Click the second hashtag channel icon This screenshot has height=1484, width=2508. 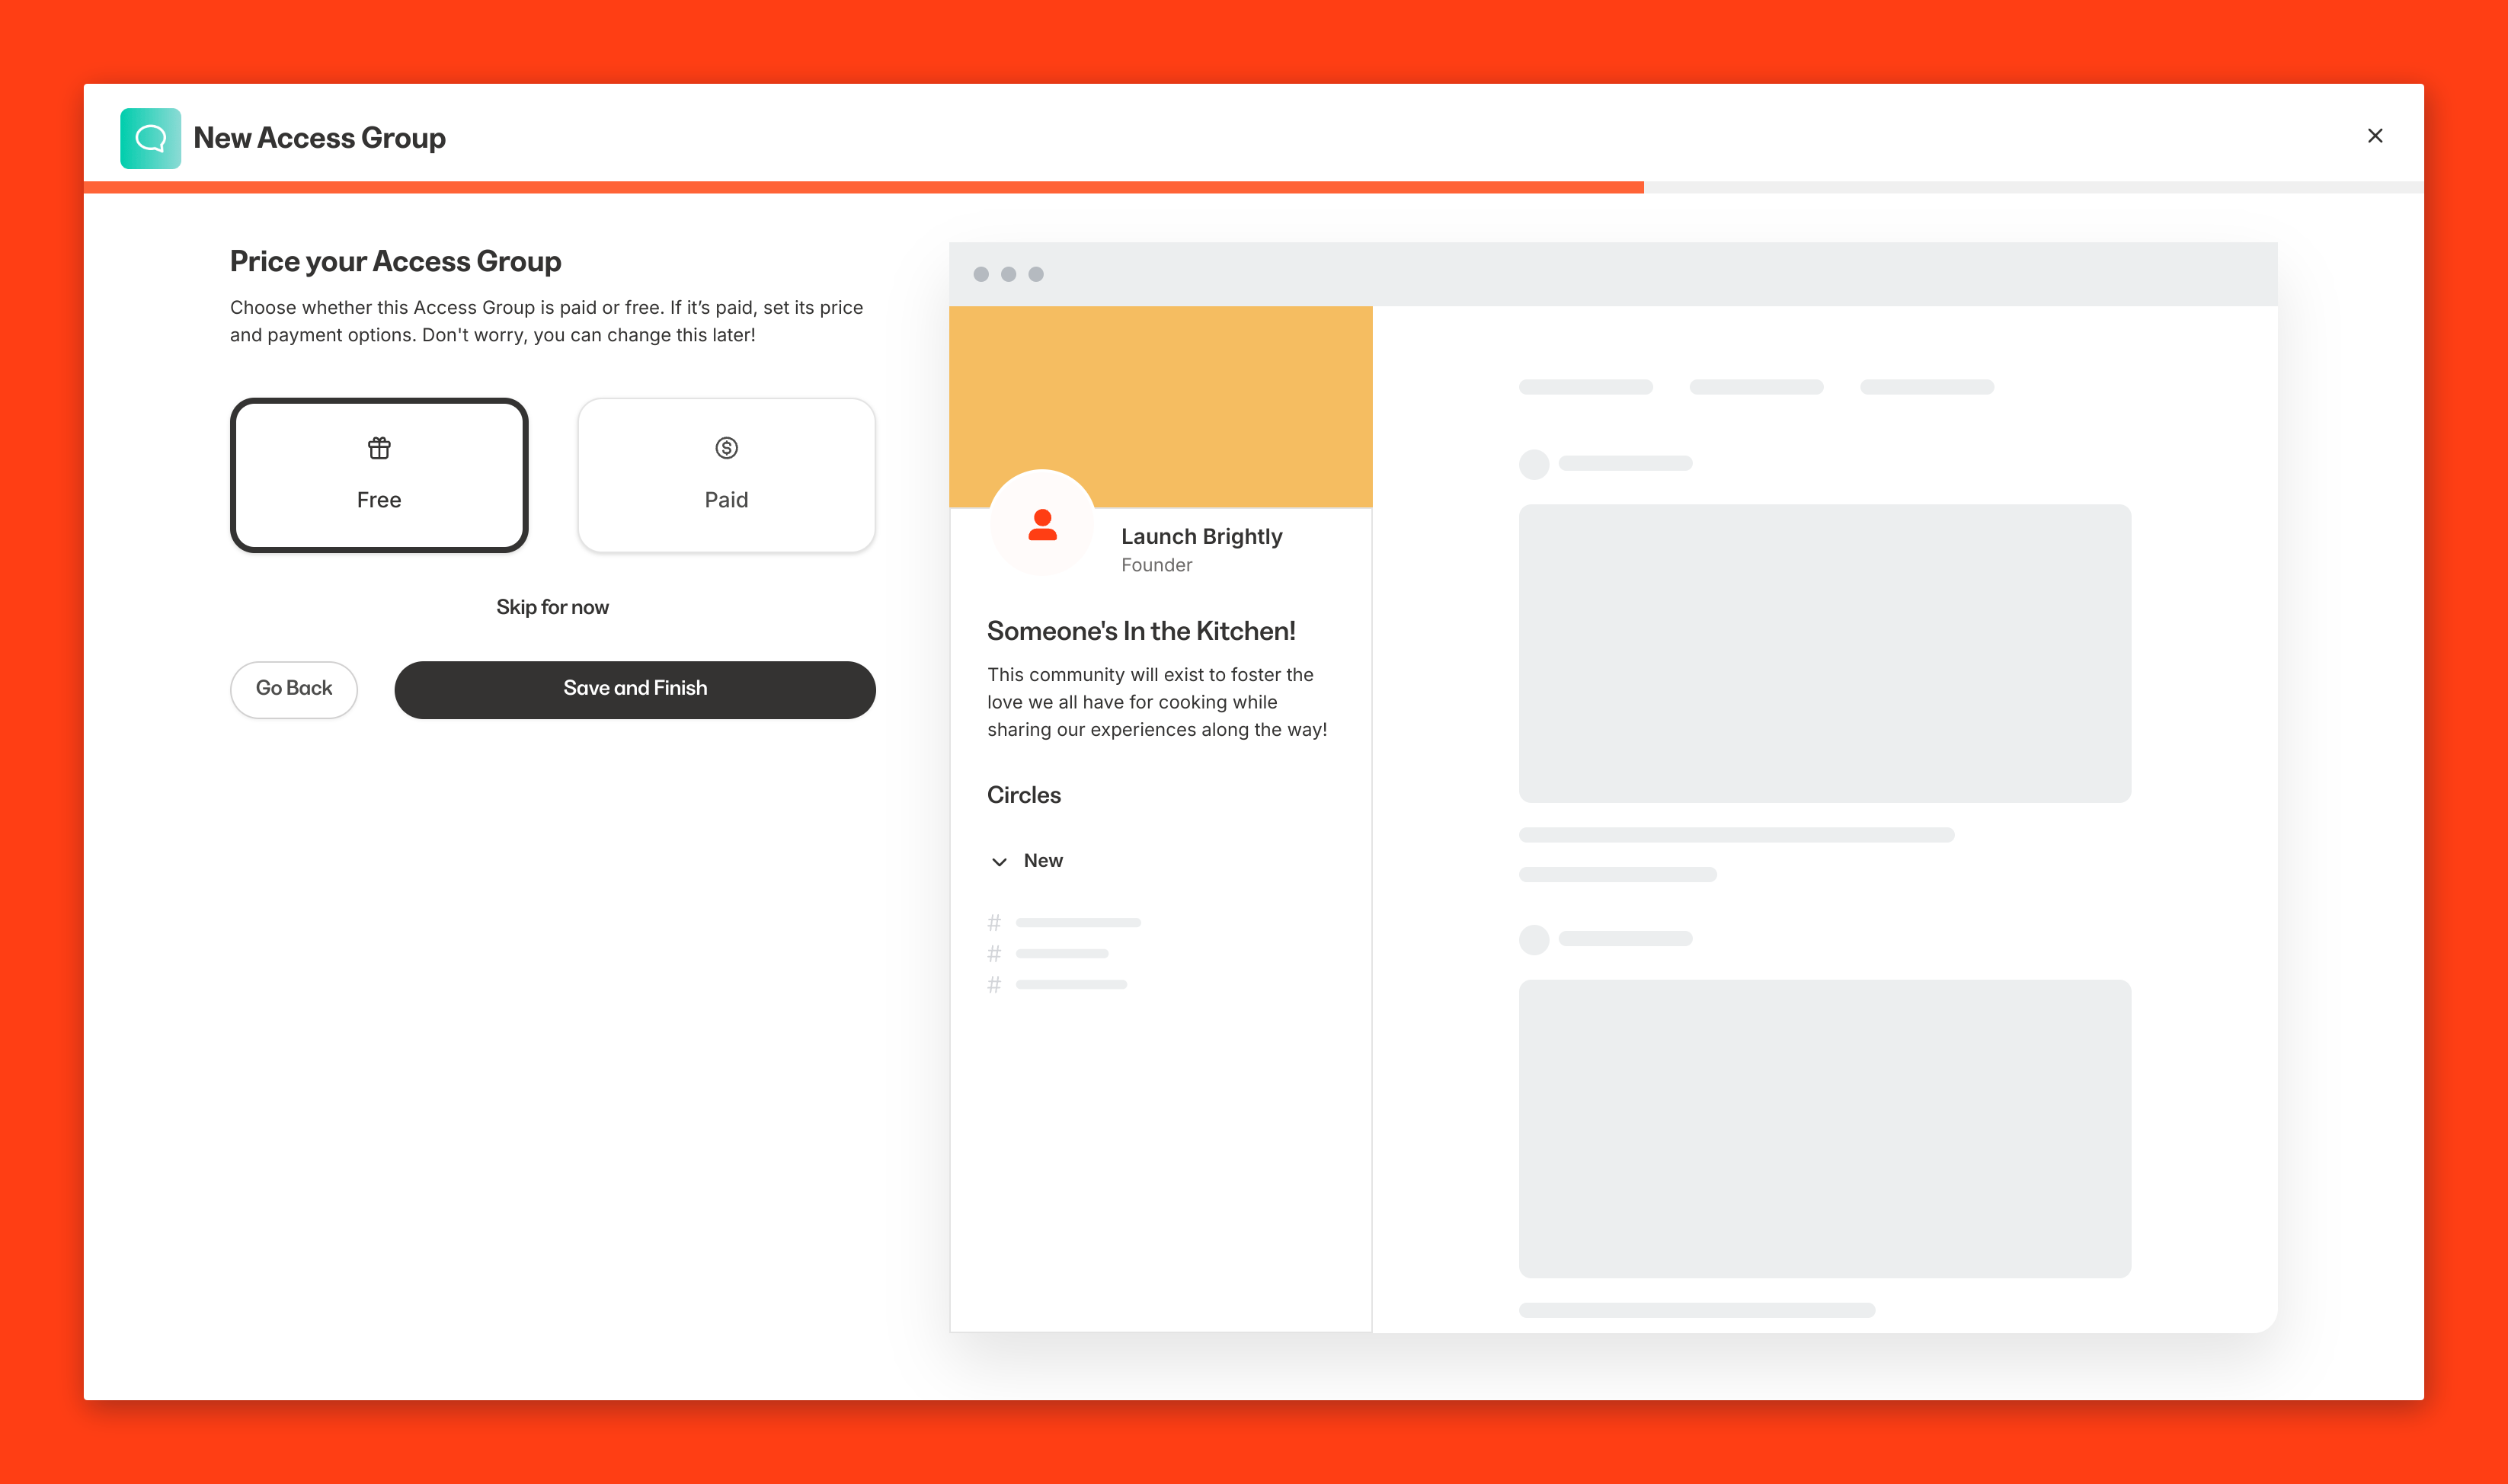[994, 953]
